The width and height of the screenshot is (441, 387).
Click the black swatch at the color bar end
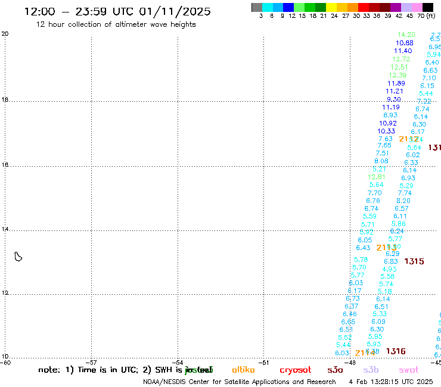(x=428, y=7)
